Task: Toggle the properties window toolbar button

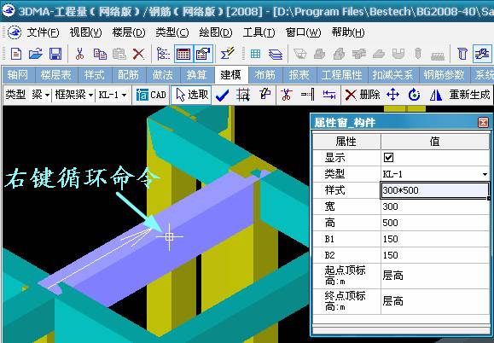Action: click(x=203, y=54)
